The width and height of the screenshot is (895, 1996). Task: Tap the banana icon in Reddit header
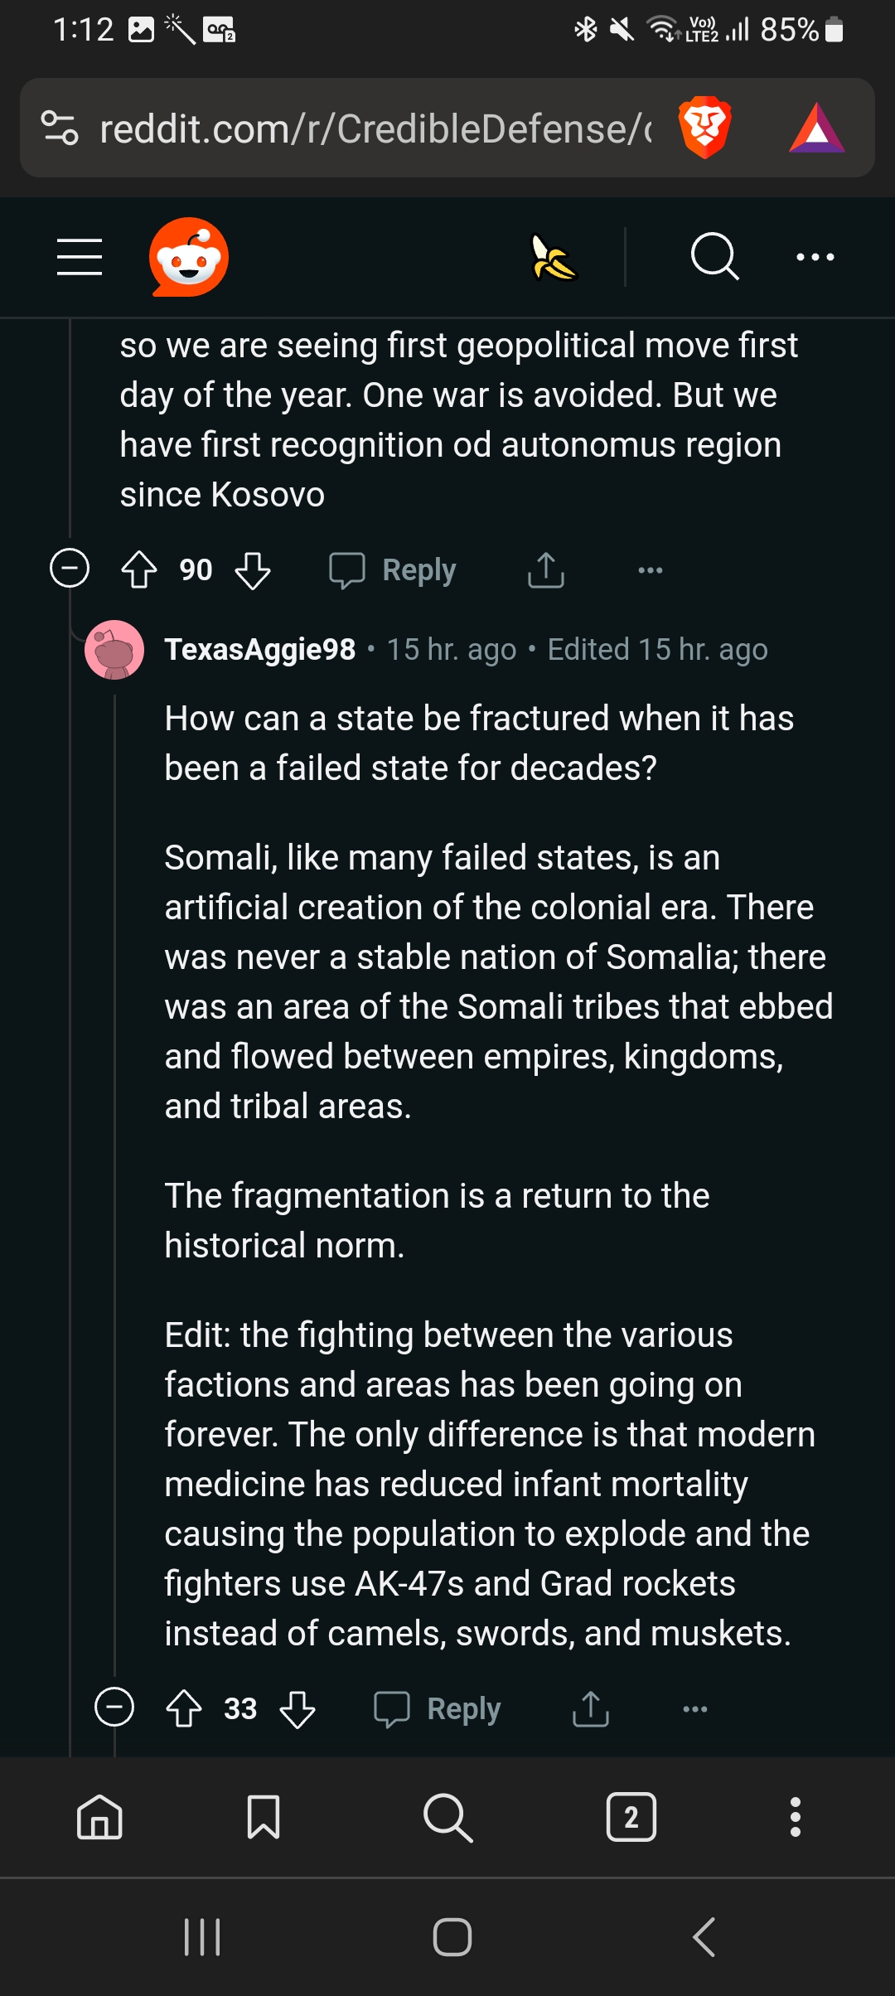click(554, 258)
